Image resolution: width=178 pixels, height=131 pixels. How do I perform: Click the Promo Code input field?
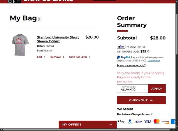(x=132, y=89)
